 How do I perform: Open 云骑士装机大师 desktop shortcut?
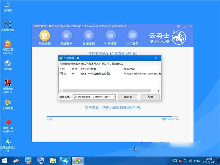point(8,145)
